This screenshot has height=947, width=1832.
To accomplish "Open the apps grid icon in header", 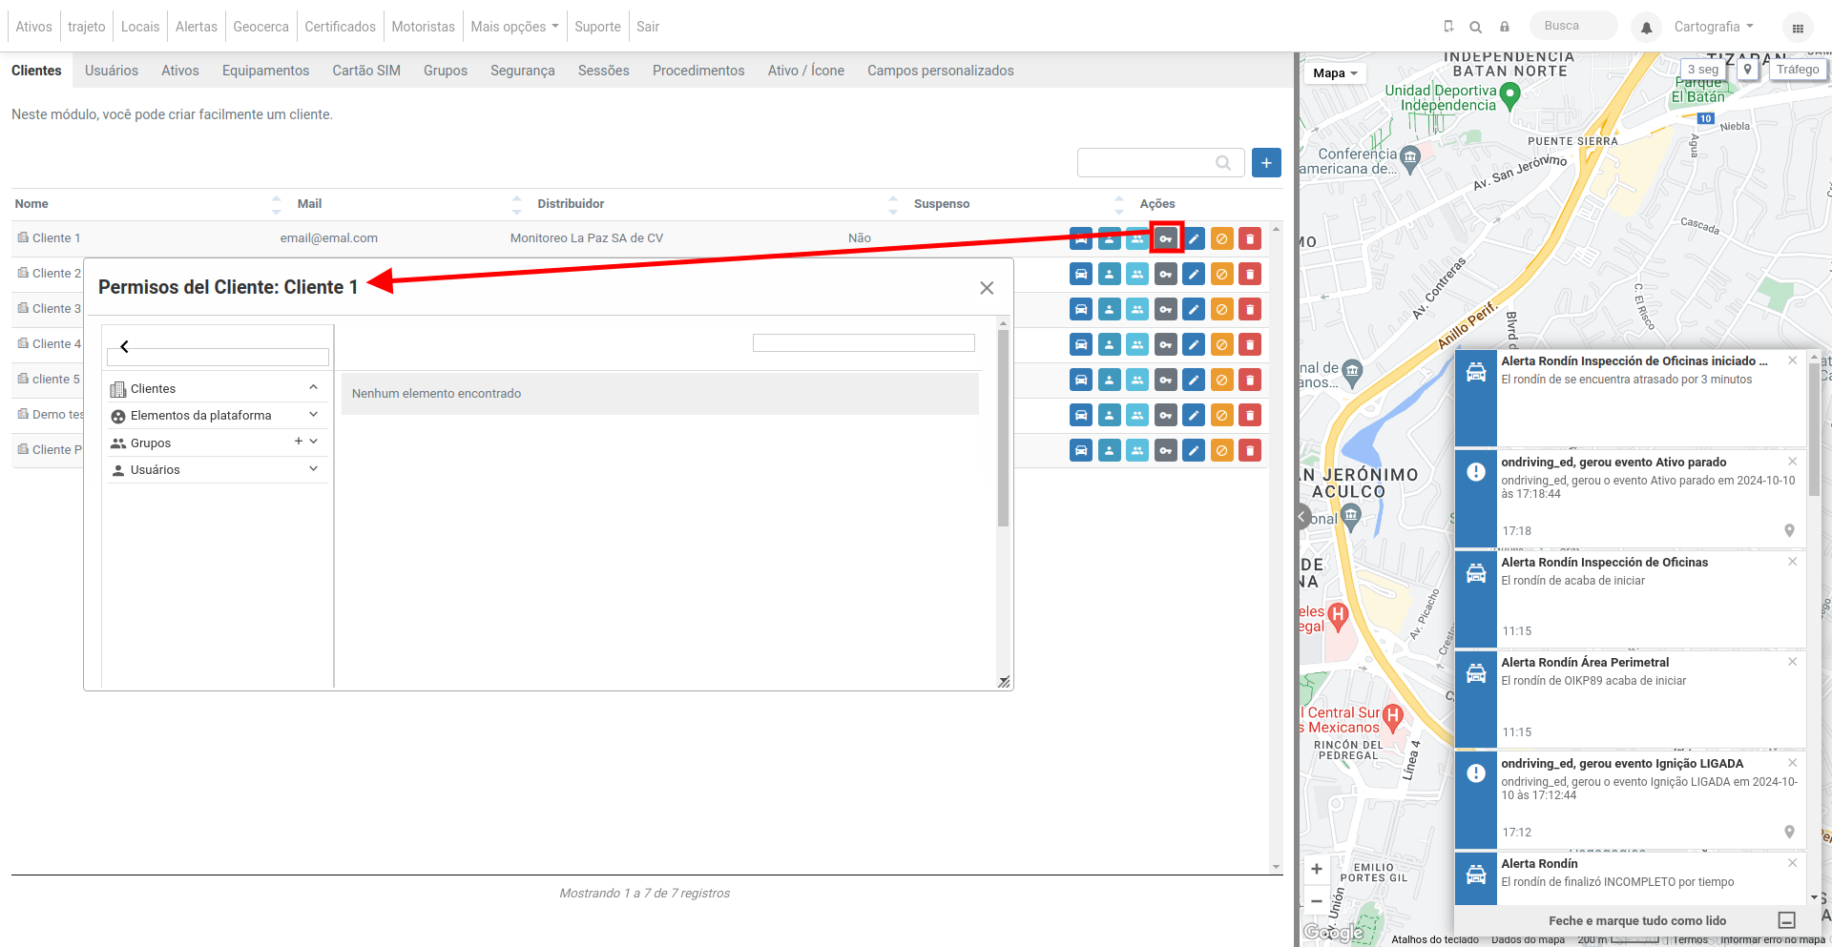I will pos(1798,28).
